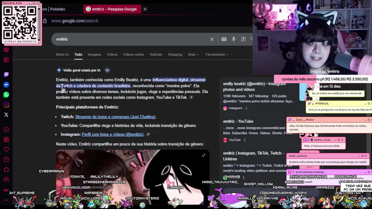Select the emitriz – Pesquisa Google tab
The image size is (372, 209).
click(112, 9)
